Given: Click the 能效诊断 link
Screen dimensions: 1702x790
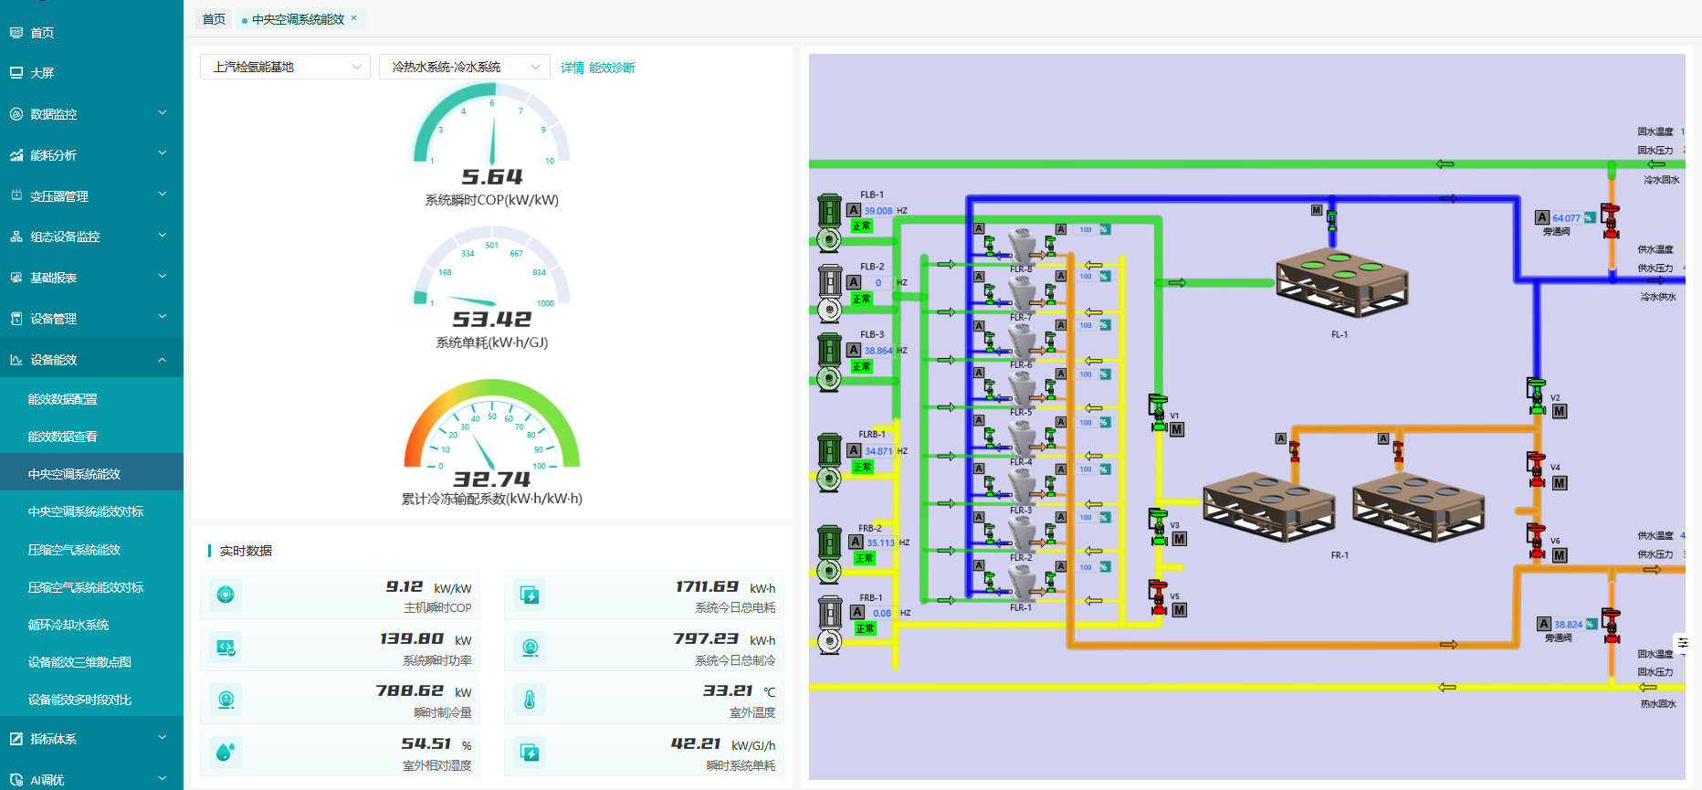Looking at the screenshot, I should point(612,68).
